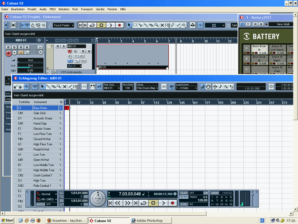Viewport: 298px width, 224px height.
Task: Select the mute X tool in project toolbar
Action: [162, 25]
